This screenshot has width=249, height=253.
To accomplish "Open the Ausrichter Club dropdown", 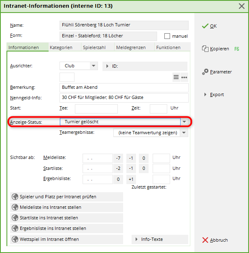I will click(94, 66).
